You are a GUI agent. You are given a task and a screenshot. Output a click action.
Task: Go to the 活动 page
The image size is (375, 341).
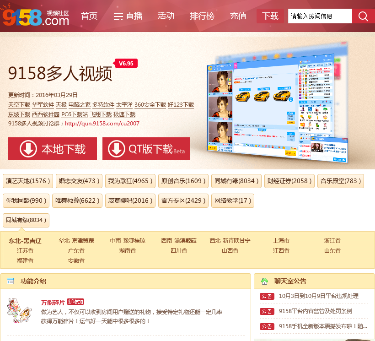(166, 16)
